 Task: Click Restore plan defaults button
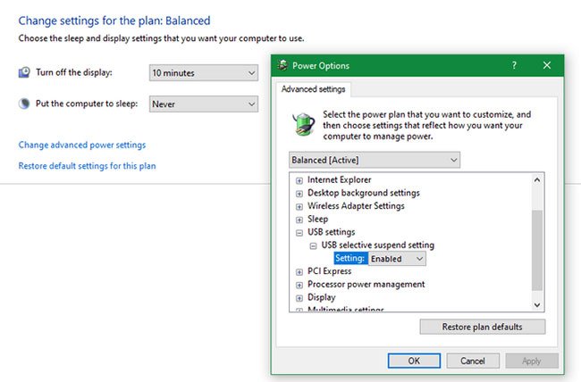tap(483, 327)
